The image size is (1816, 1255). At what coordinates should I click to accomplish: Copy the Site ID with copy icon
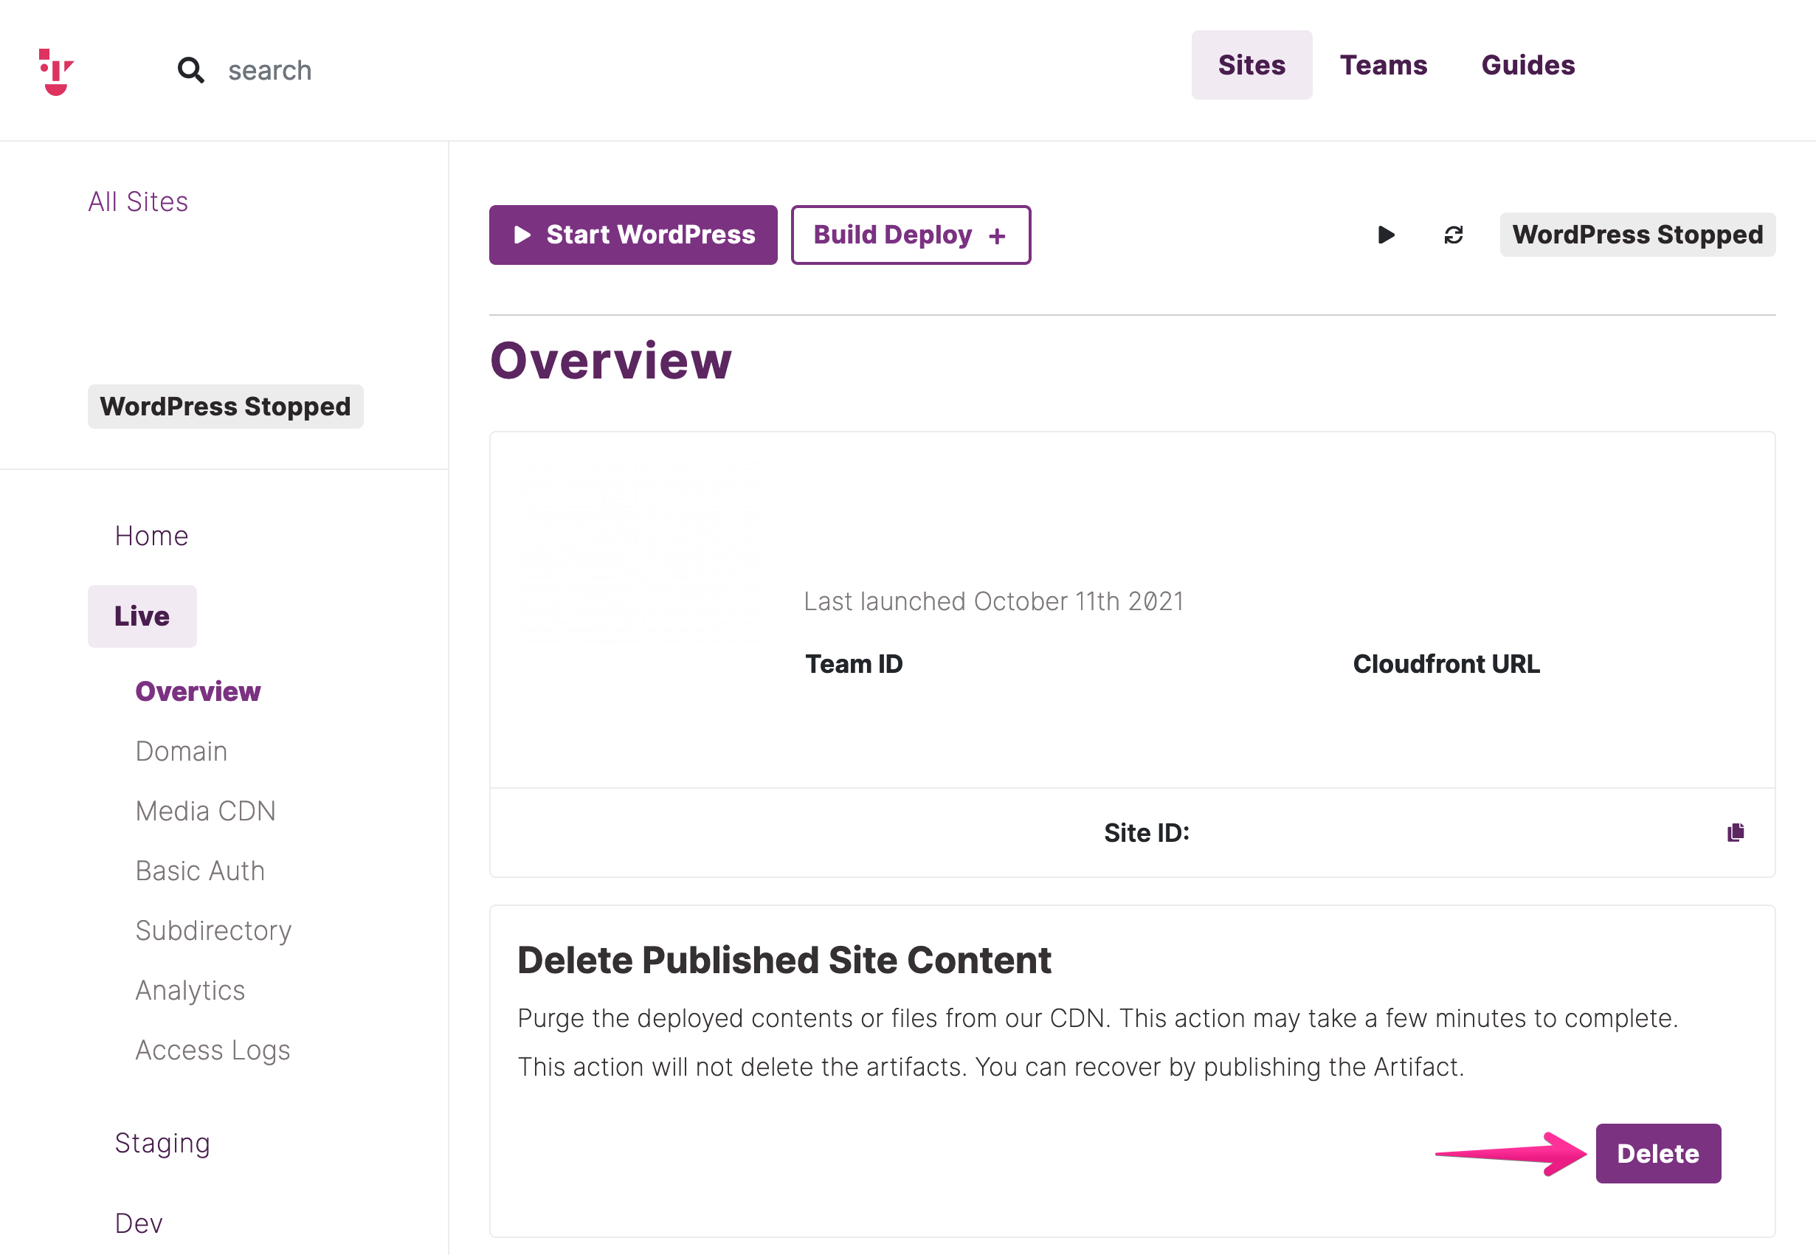pyautogui.click(x=1735, y=832)
